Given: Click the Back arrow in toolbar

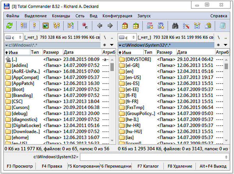Looking at the screenshot, I should [x=99, y=26].
